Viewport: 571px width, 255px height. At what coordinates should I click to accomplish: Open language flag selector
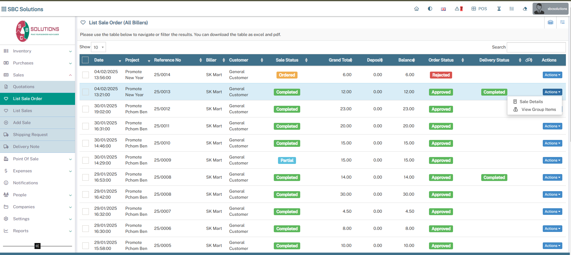[x=443, y=9]
